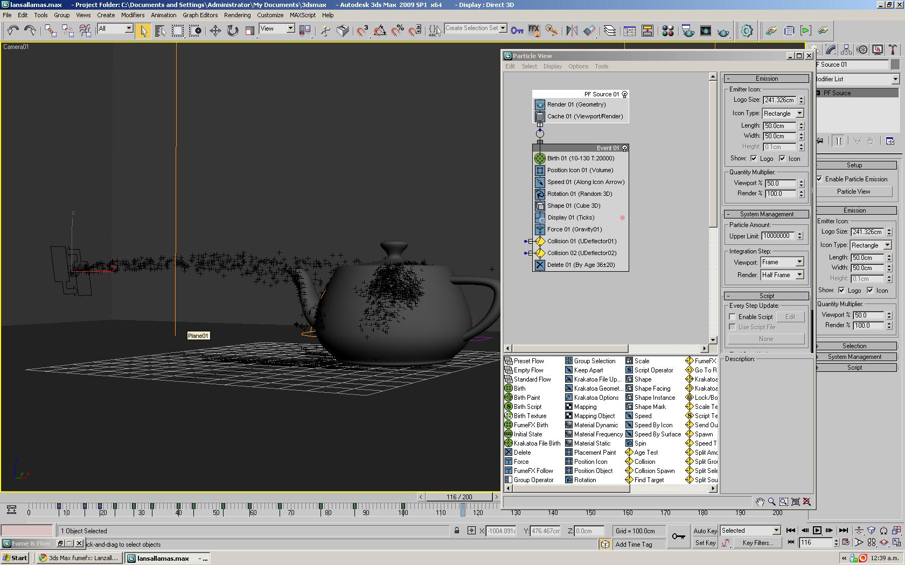
Task: Click the Mirror tool icon
Action: [x=572, y=31]
